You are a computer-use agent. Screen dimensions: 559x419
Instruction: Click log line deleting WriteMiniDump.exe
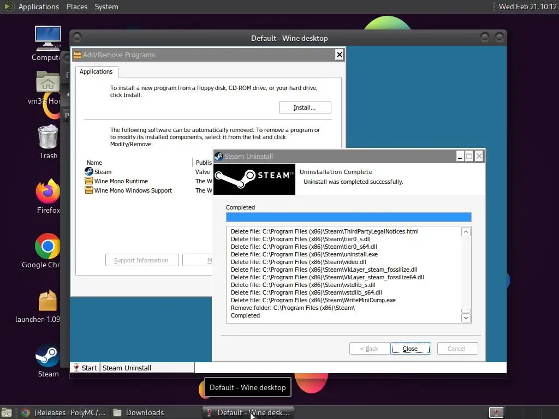[313, 300]
